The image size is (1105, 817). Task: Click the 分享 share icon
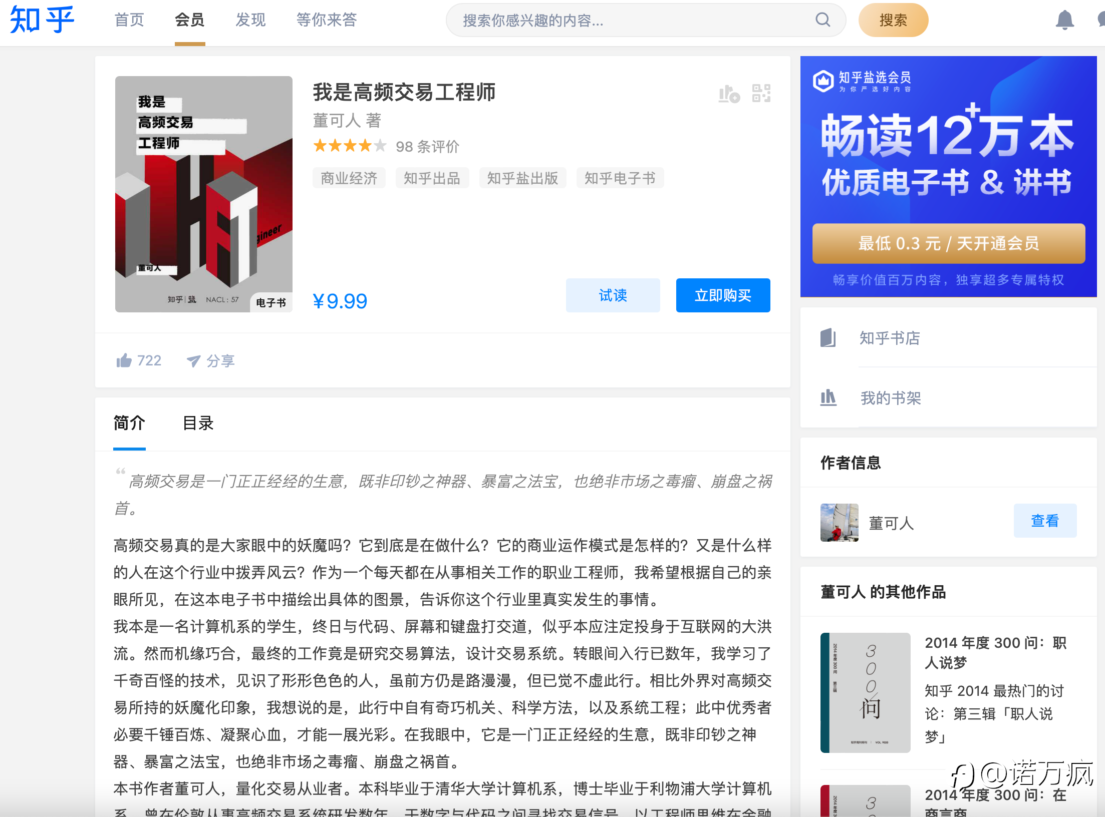pos(210,360)
